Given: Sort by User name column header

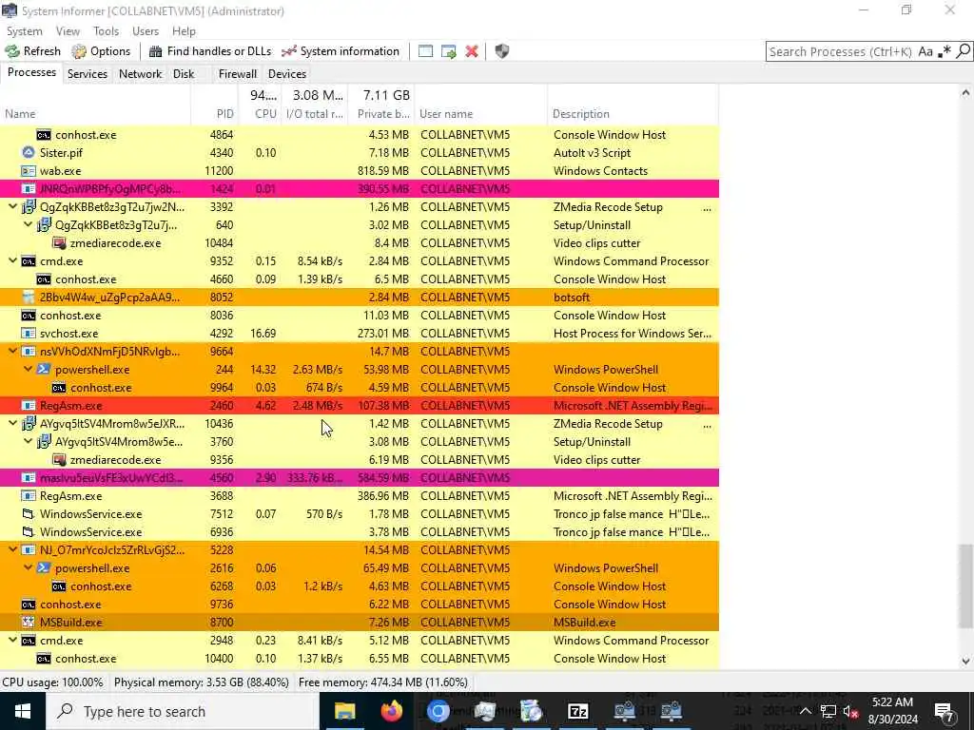Looking at the screenshot, I should (x=480, y=114).
